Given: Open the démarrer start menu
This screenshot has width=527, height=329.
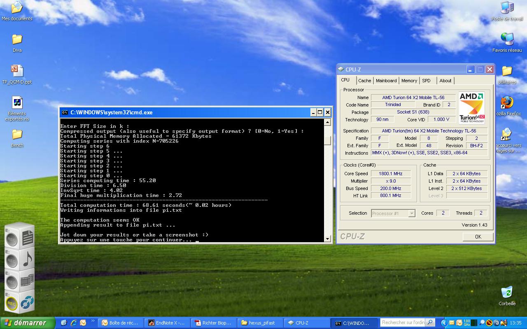Looking at the screenshot, I should click(x=27, y=323).
